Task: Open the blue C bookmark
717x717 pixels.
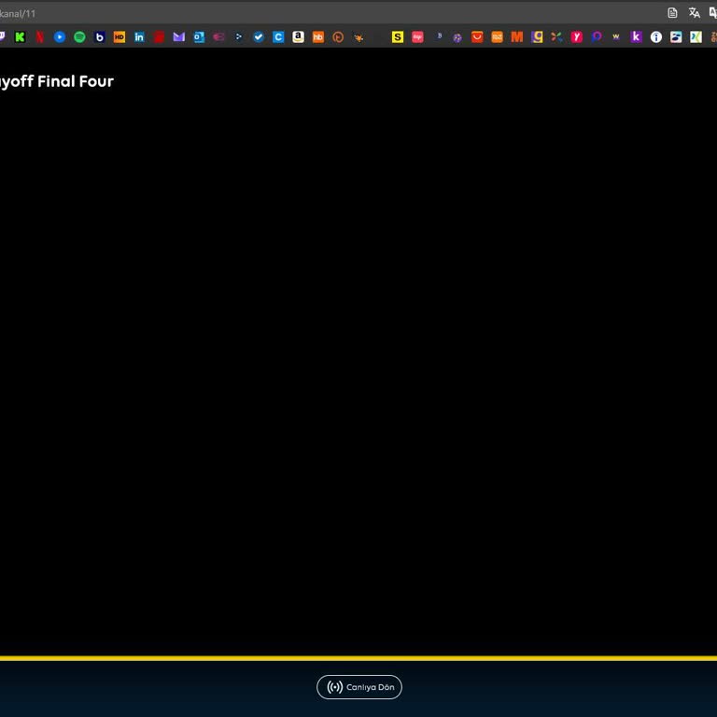Action: click(278, 37)
